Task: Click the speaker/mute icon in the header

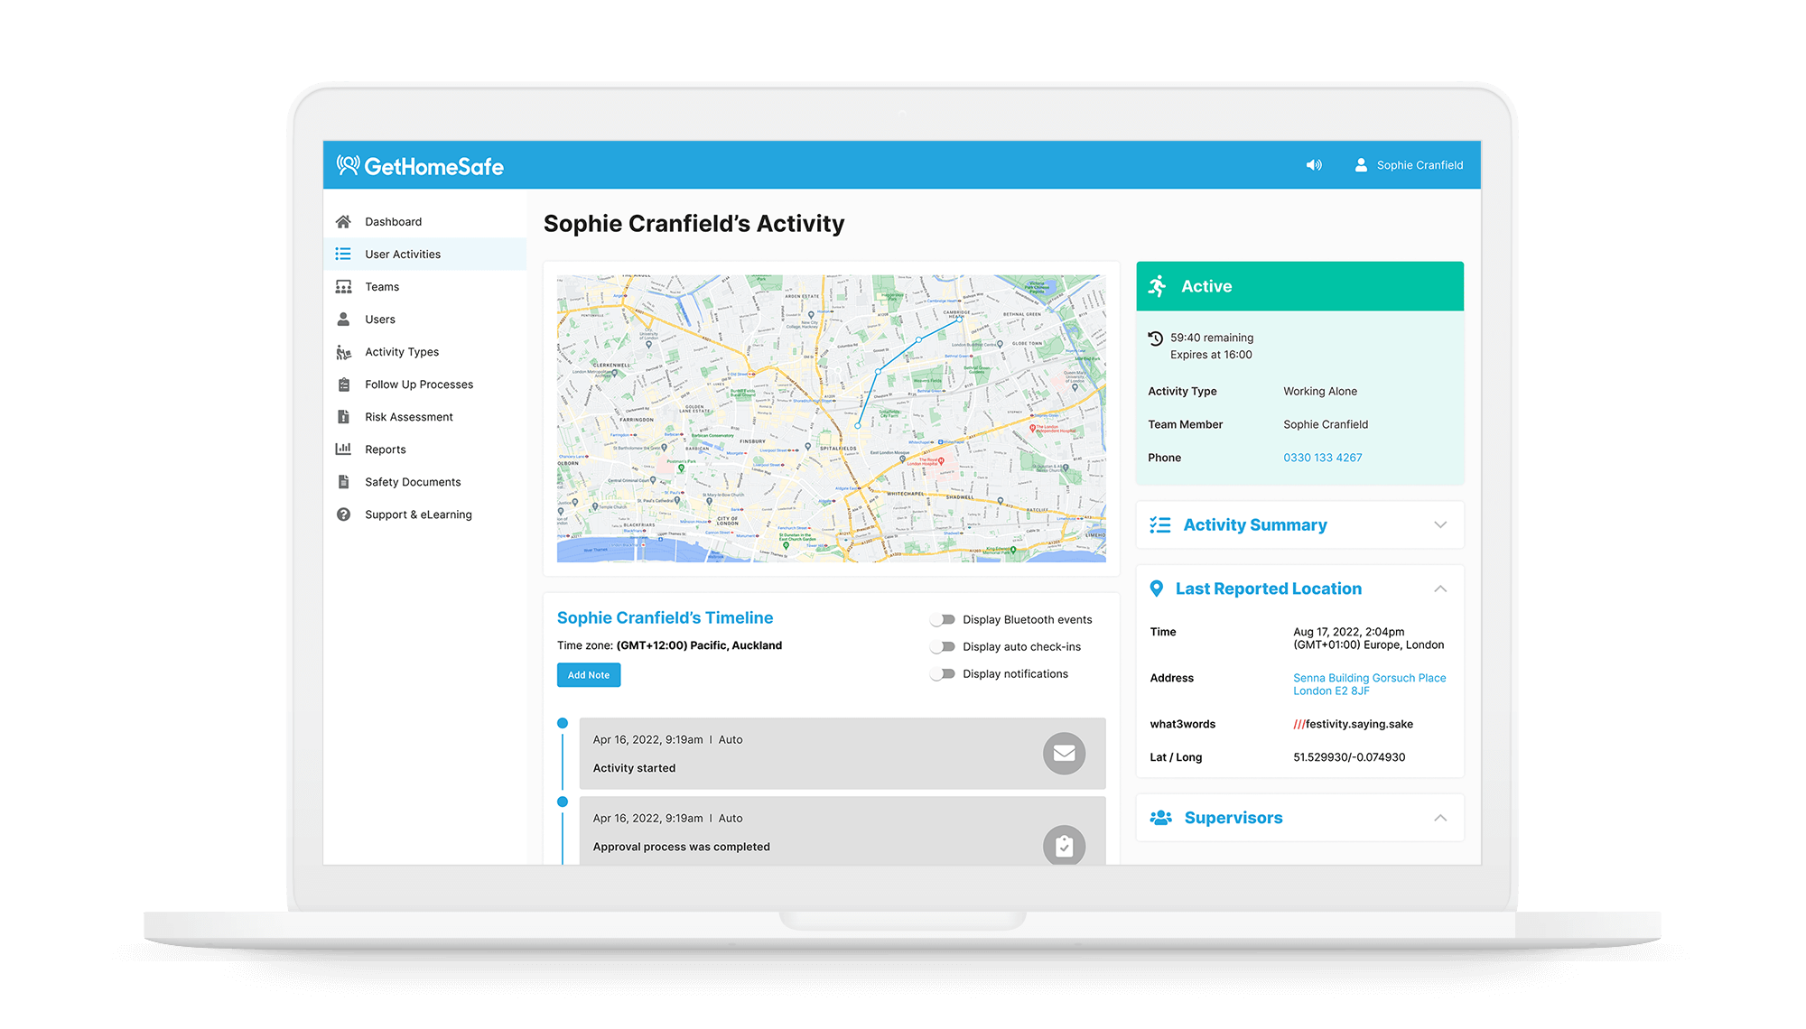Action: (x=1311, y=163)
